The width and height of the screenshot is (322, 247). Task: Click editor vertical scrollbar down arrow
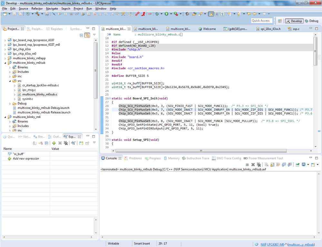click(x=316, y=147)
